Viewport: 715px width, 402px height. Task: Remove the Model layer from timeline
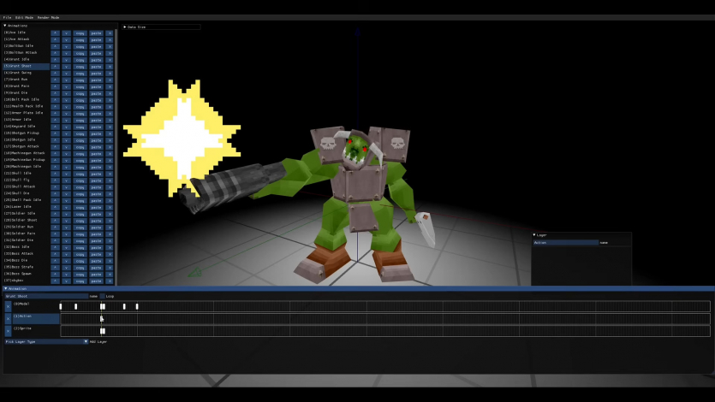[x=8, y=305]
